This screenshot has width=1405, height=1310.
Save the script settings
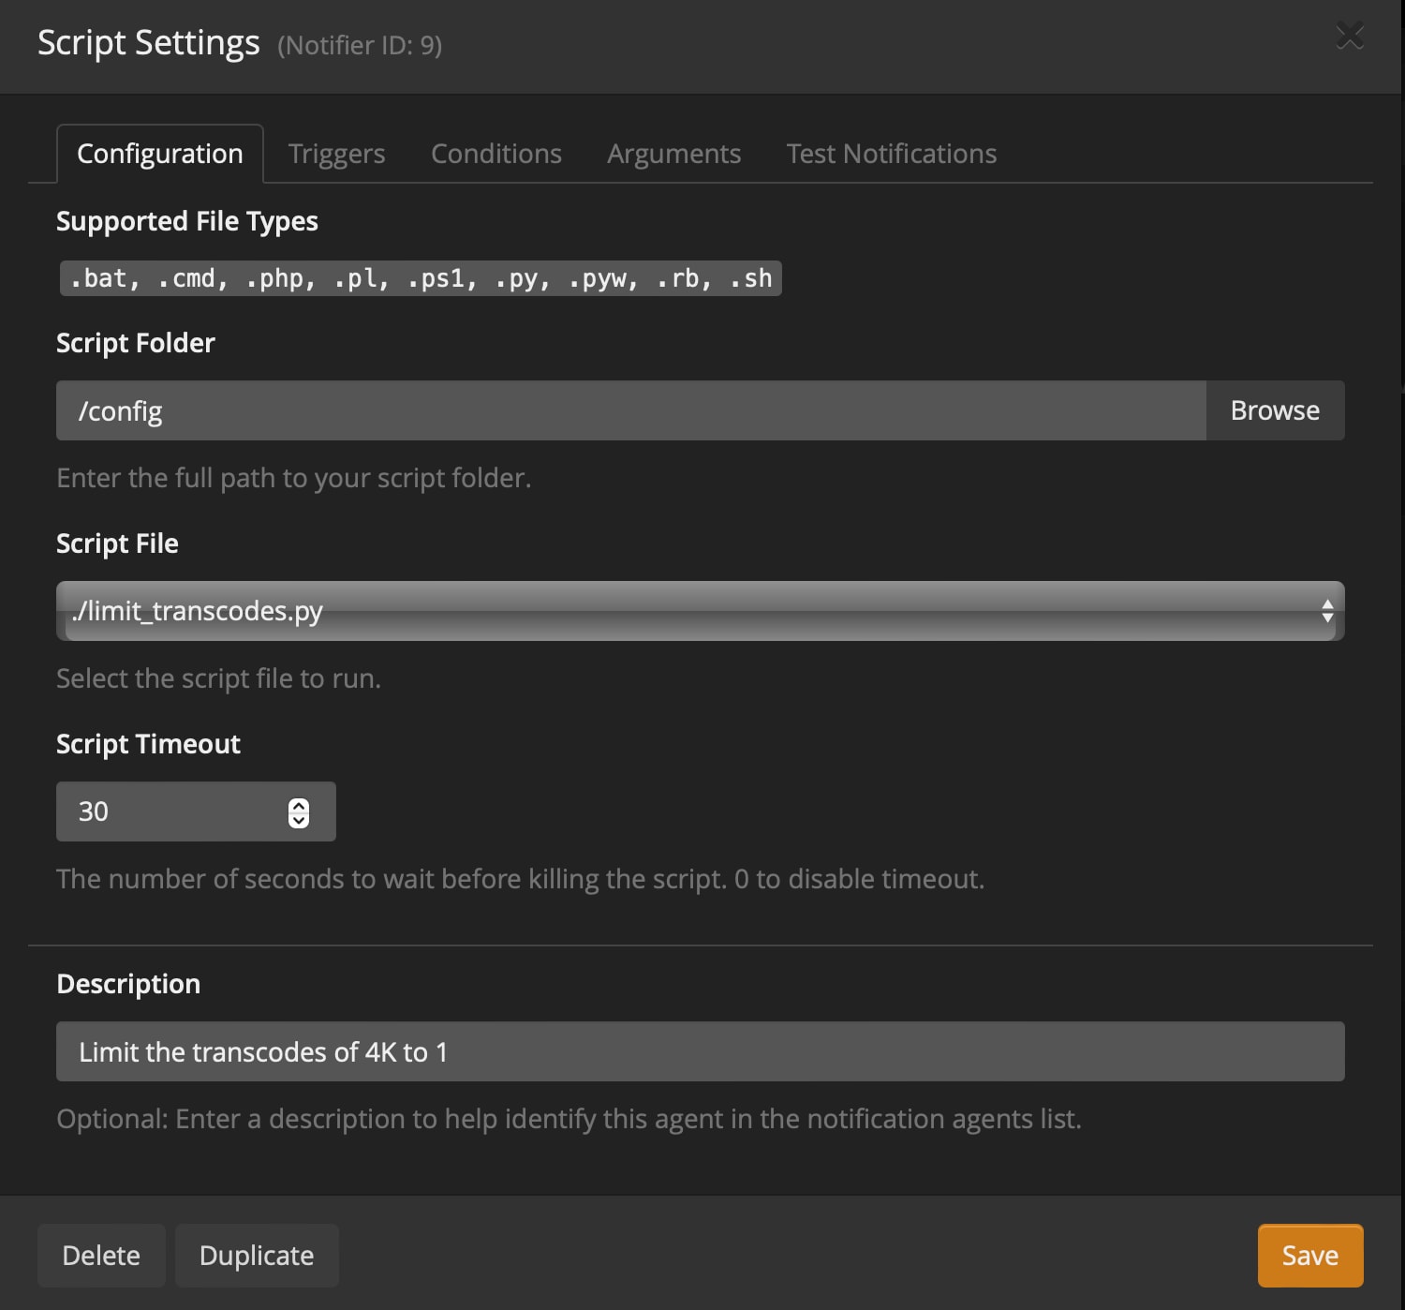1309,1256
